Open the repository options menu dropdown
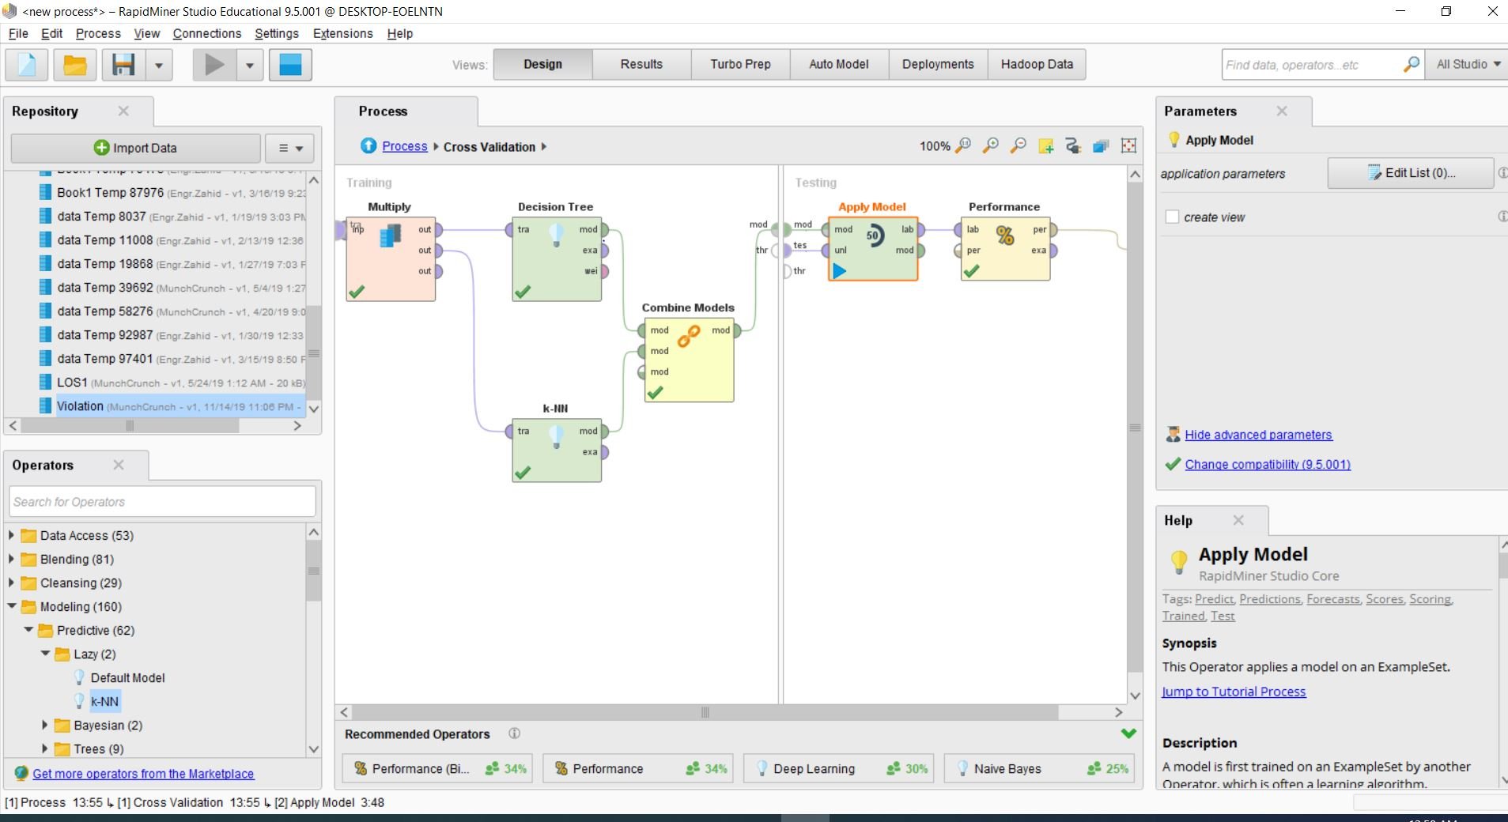 click(x=290, y=148)
